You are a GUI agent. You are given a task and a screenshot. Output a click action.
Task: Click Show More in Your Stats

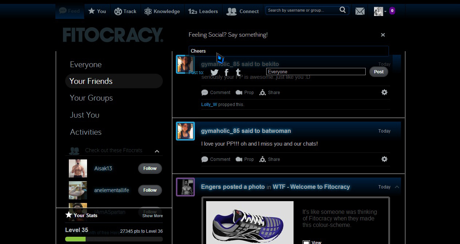(153, 216)
